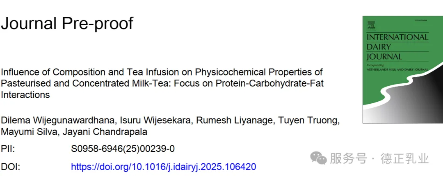This screenshot has width=443, height=176.
Task: Open the DOI link 10.1016/j.idairyj.2025.106420
Action: click(x=163, y=167)
